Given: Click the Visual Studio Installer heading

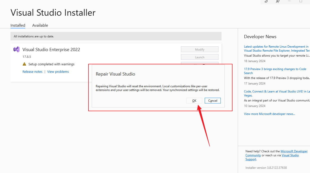Looking at the screenshot, I should point(53,12).
